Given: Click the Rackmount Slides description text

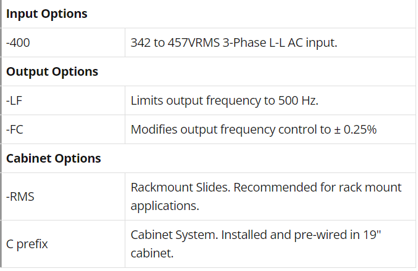Looking at the screenshot, I should 266,196.
